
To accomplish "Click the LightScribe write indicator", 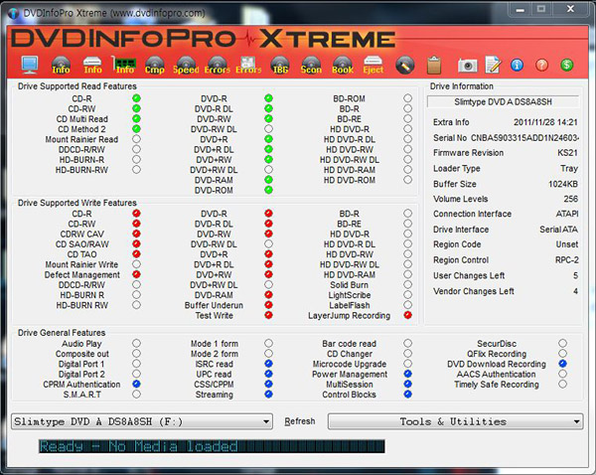I will tap(407, 295).
